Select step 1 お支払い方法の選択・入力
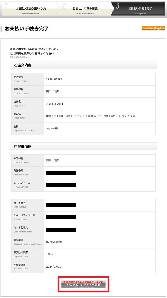The height and width of the screenshot is (298, 167). click(x=30, y=9)
